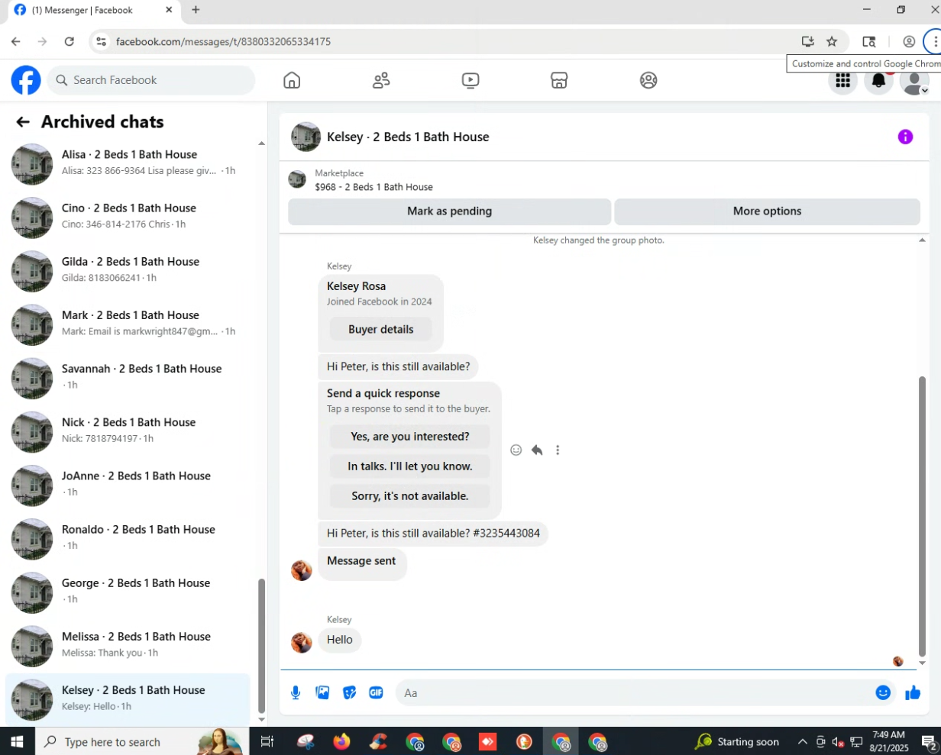Viewport: 941px width, 755px height.
Task: Open the Facebook menu grid icon
Action: [843, 80]
